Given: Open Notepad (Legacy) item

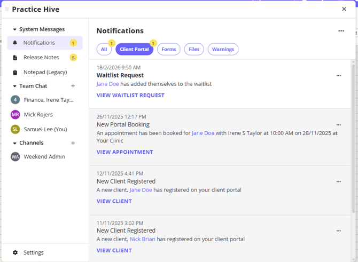Looking at the screenshot, I should [45, 72].
